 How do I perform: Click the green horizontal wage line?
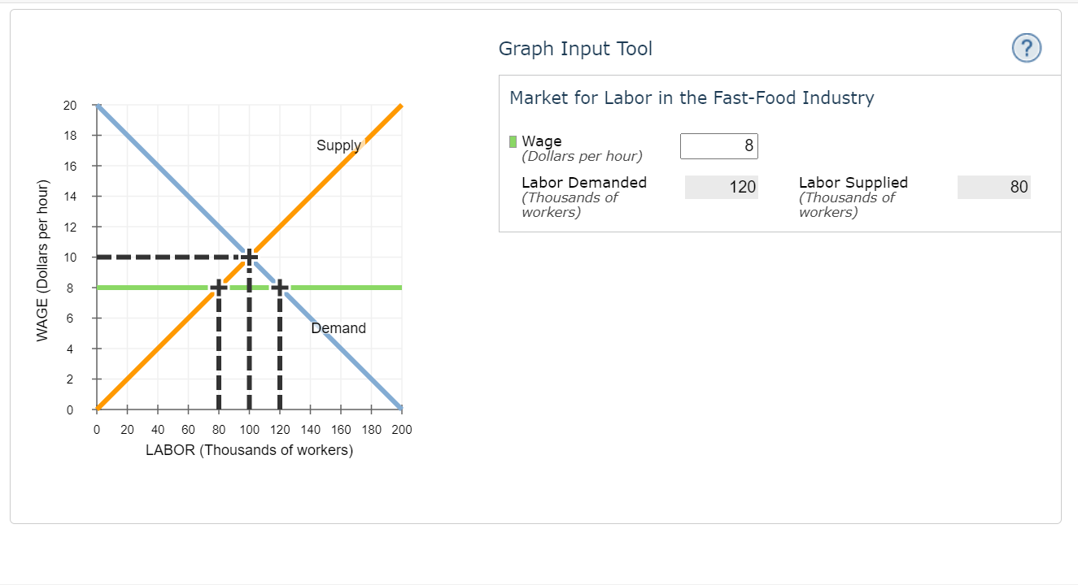tap(163, 287)
